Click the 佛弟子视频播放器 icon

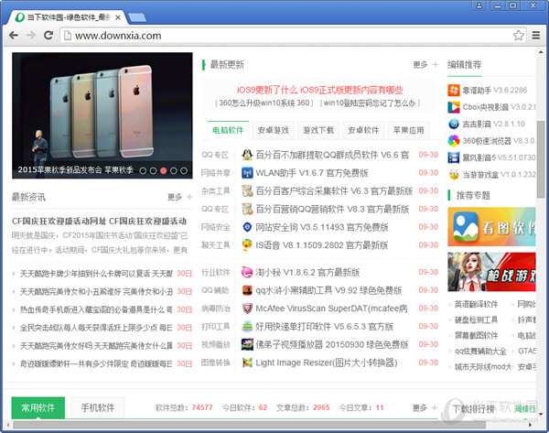point(247,345)
